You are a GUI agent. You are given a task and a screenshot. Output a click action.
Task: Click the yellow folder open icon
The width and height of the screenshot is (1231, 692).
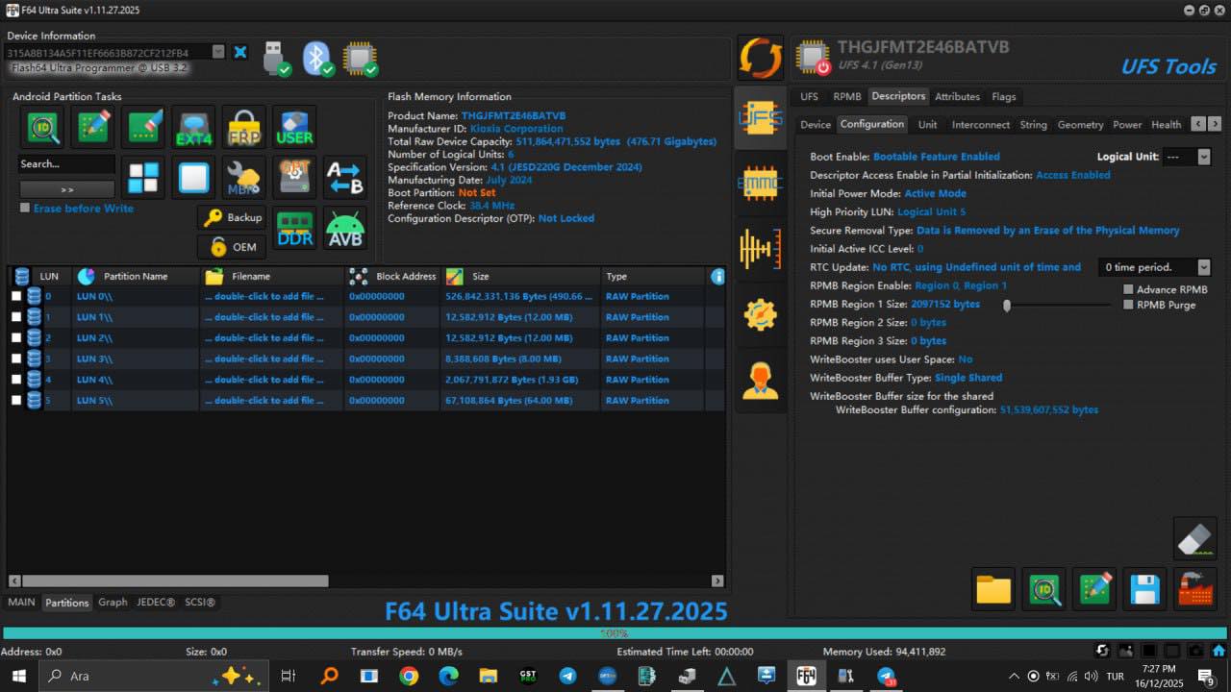[993, 588]
